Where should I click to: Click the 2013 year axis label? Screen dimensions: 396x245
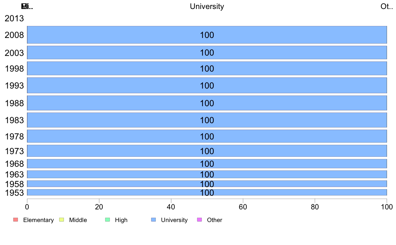[14, 18]
